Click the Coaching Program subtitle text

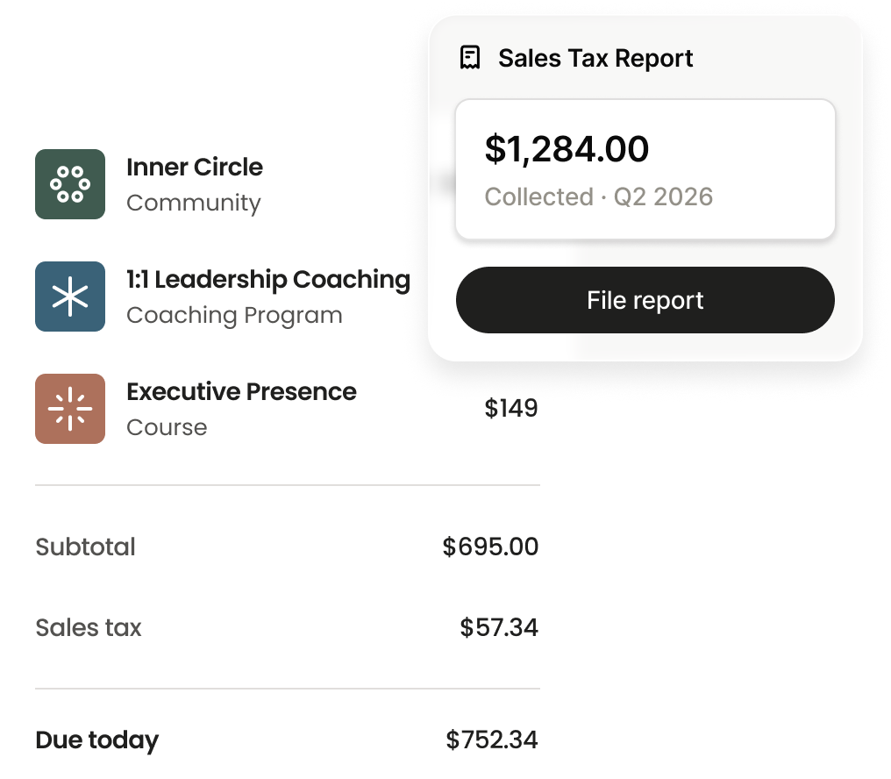tap(234, 316)
